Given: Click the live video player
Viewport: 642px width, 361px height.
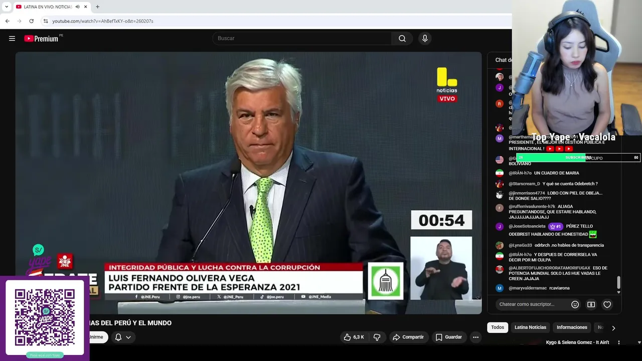Looking at the screenshot, I should 248,183.
